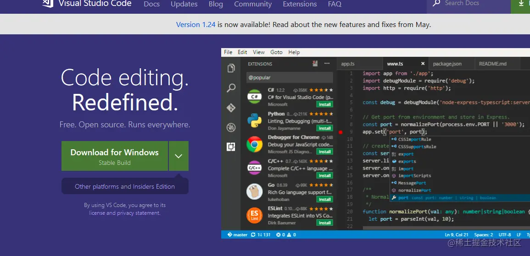
Task: Click Ln 9, Col 21 in the status bar
Action: [457, 235]
